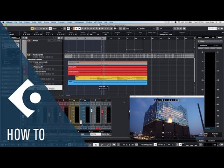
Task: Toggle the right zone visibility button
Action: [x=216, y=28]
